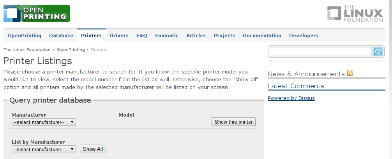The width and height of the screenshot is (392, 159).
Task: Open the News & Announcements RSS feed icon
Action: click(350, 73)
